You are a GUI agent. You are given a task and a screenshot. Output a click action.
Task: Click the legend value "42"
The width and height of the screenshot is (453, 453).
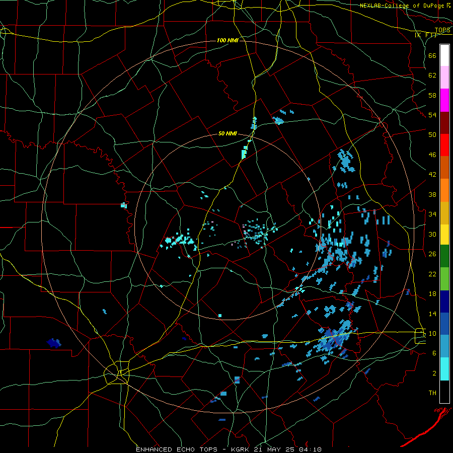(432, 175)
